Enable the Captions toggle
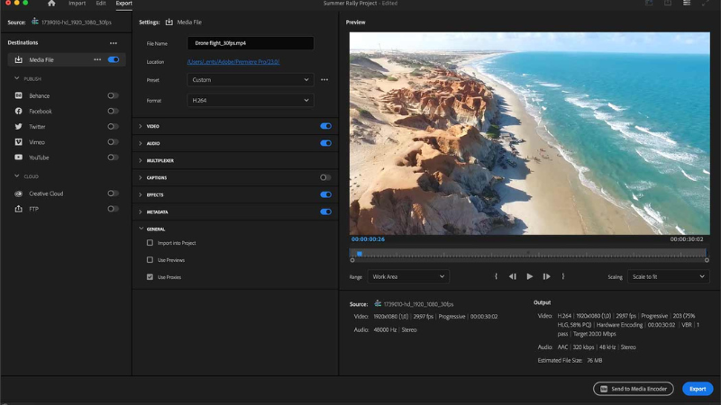The width and height of the screenshot is (721, 405). (x=325, y=177)
